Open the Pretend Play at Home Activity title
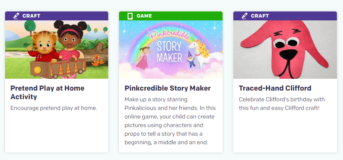Image resolution: width=343 pixels, height=160 pixels. click(x=47, y=92)
